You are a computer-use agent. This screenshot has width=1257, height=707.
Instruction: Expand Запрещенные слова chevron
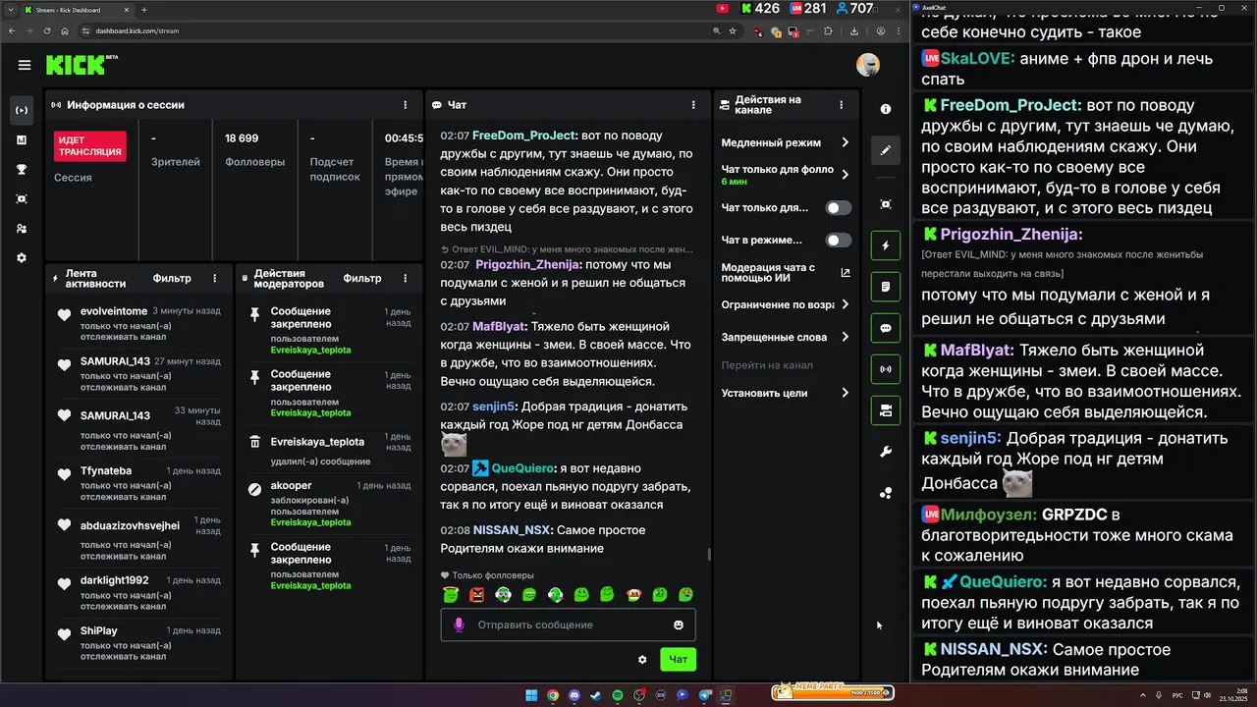click(x=846, y=337)
